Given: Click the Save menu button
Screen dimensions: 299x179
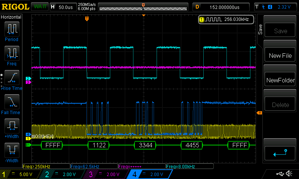Looking at the screenshot, I should click(280, 30).
